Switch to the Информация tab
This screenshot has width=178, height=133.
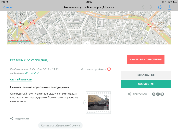(146, 75)
